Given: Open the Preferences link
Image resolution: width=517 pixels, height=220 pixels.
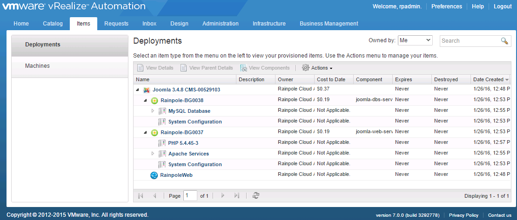Looking at the screenshot, I should (x=447, y=6).
